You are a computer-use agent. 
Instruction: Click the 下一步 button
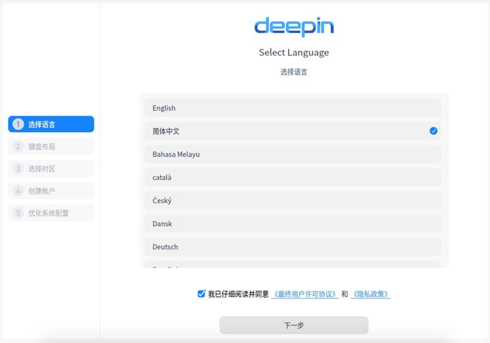pos(294,325)
